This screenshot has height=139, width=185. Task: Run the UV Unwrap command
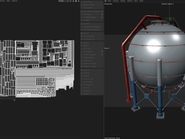point(91,14)
